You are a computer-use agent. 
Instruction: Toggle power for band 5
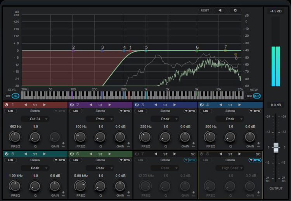pos(7,154)
